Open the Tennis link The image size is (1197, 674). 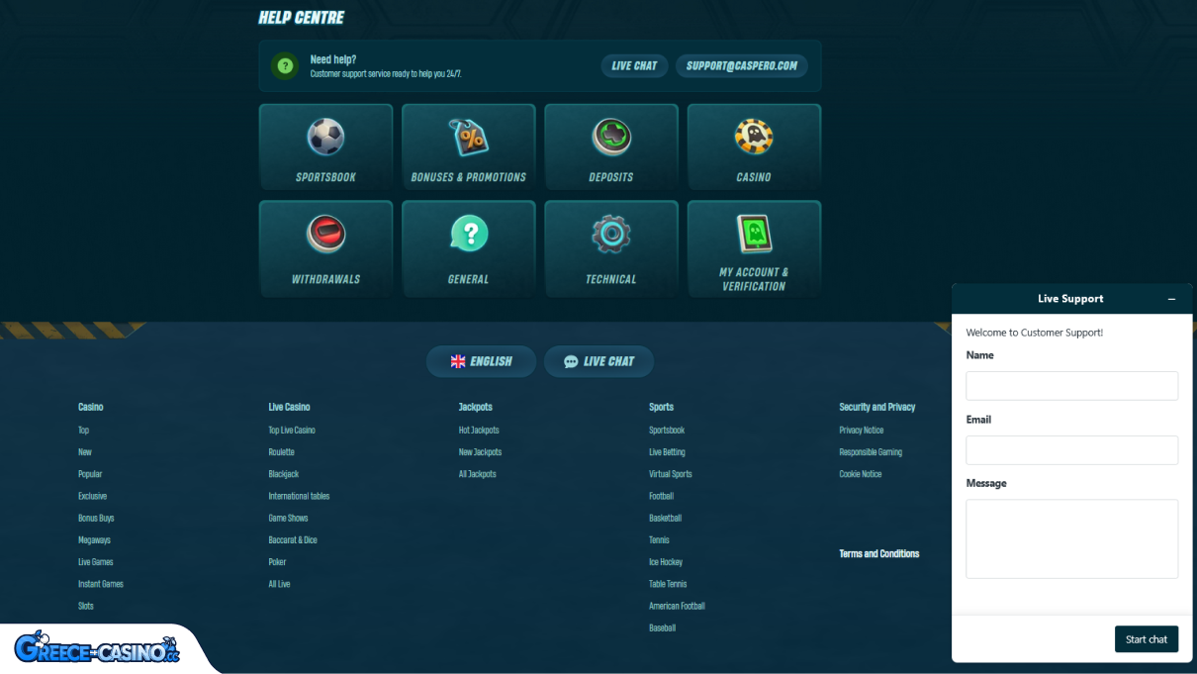pyautogui.click(x=659, y=540)
